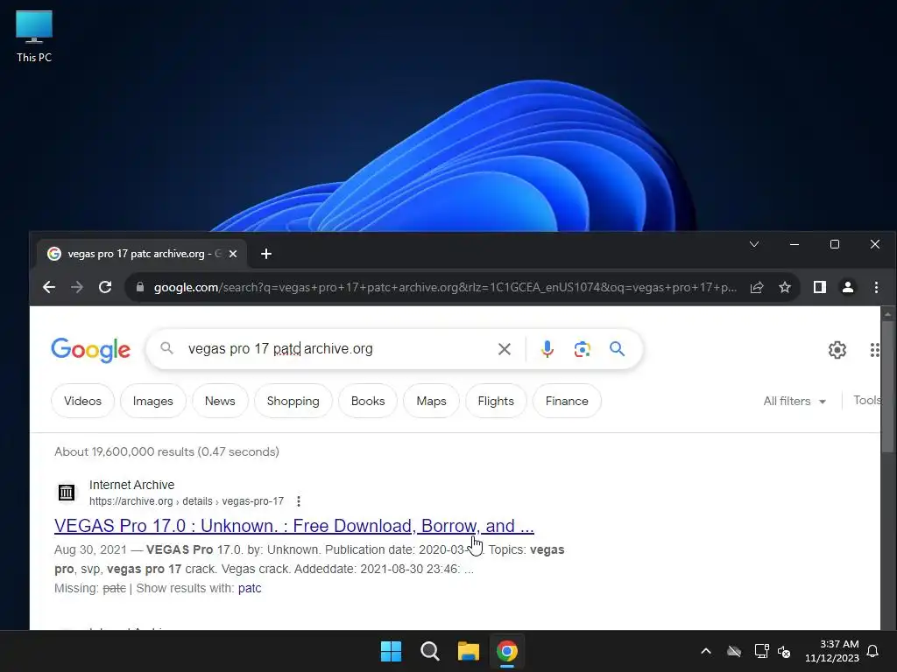The height and width of the screenshot is (672, 897).
Task: Search by image with Lens icon
Action: point(582,349)
